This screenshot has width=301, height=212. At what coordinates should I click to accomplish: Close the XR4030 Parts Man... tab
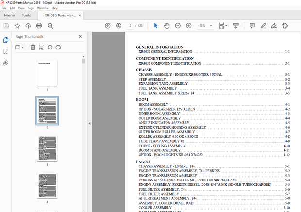80,16
